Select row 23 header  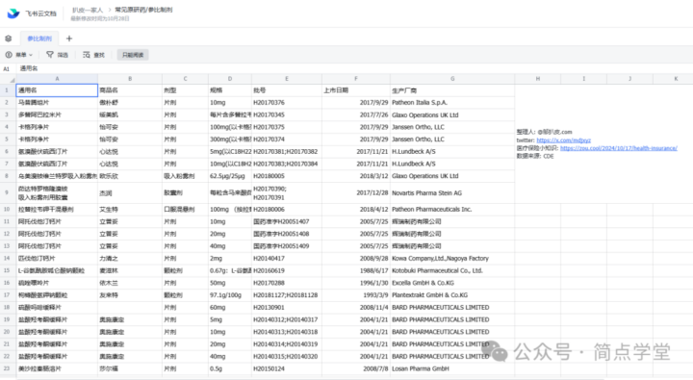pyautogui.click(x=7, y=368)
